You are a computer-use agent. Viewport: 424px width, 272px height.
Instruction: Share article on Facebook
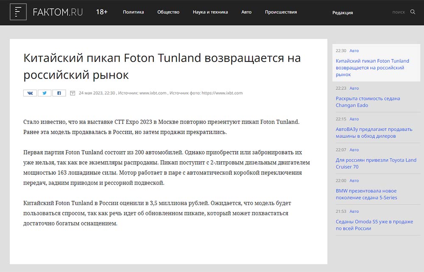pyautogui.click(x=59, y=93)
